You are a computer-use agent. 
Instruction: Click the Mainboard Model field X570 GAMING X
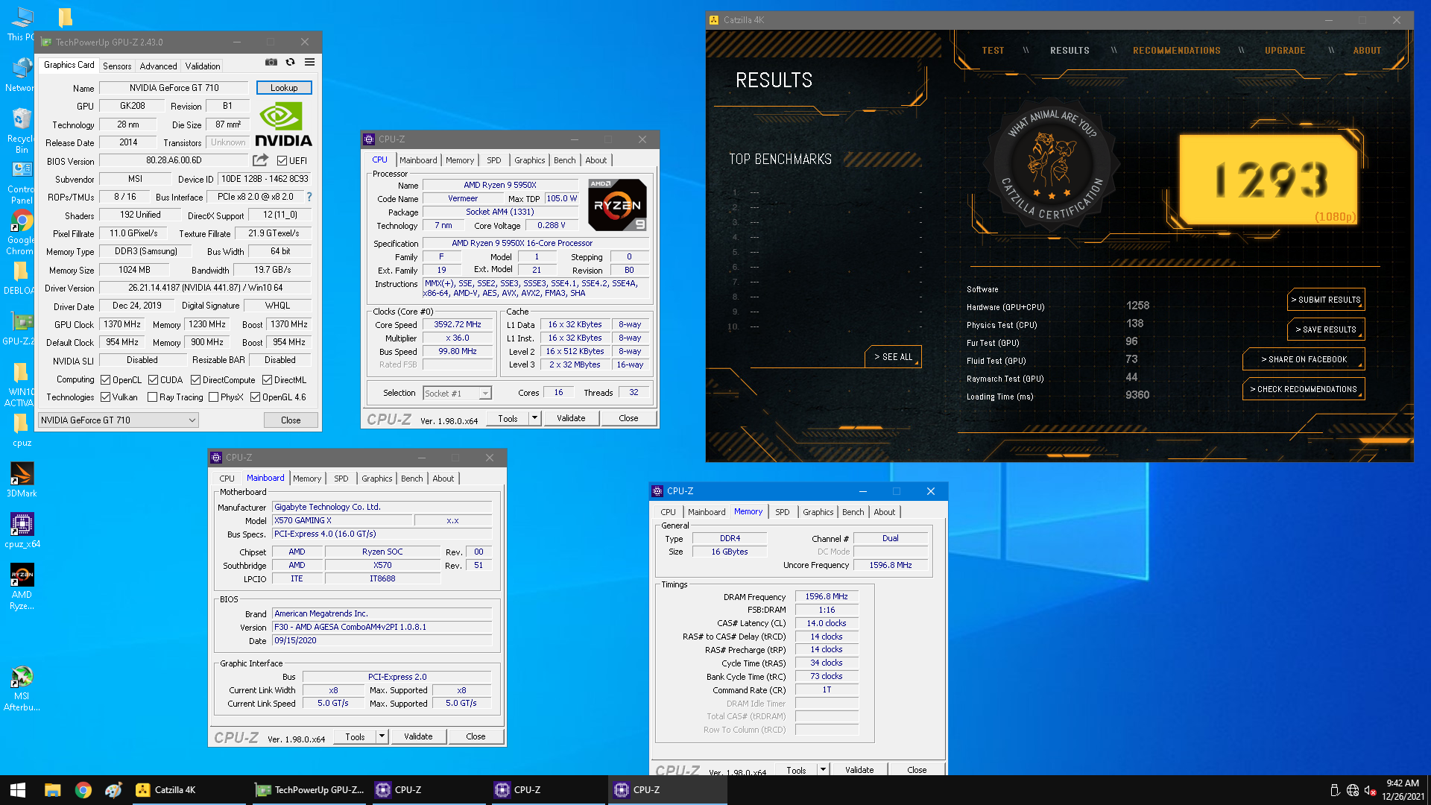coord(341,520)
